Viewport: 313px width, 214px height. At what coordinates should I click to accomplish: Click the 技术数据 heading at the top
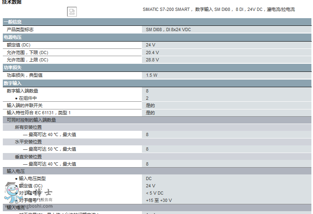click(12, 2)
